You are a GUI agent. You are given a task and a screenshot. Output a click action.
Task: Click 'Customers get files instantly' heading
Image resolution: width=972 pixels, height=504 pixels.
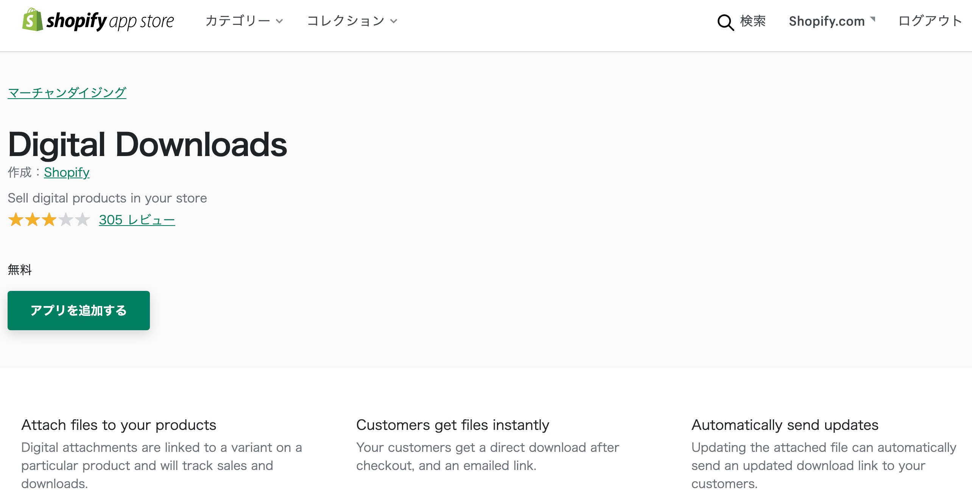pyautogui.click(x=452, y=425)
